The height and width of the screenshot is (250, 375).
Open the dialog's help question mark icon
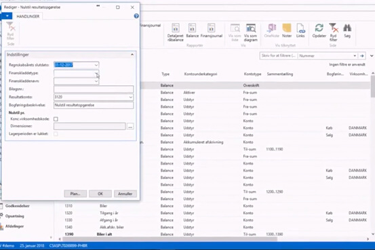(x=136, y=16)
